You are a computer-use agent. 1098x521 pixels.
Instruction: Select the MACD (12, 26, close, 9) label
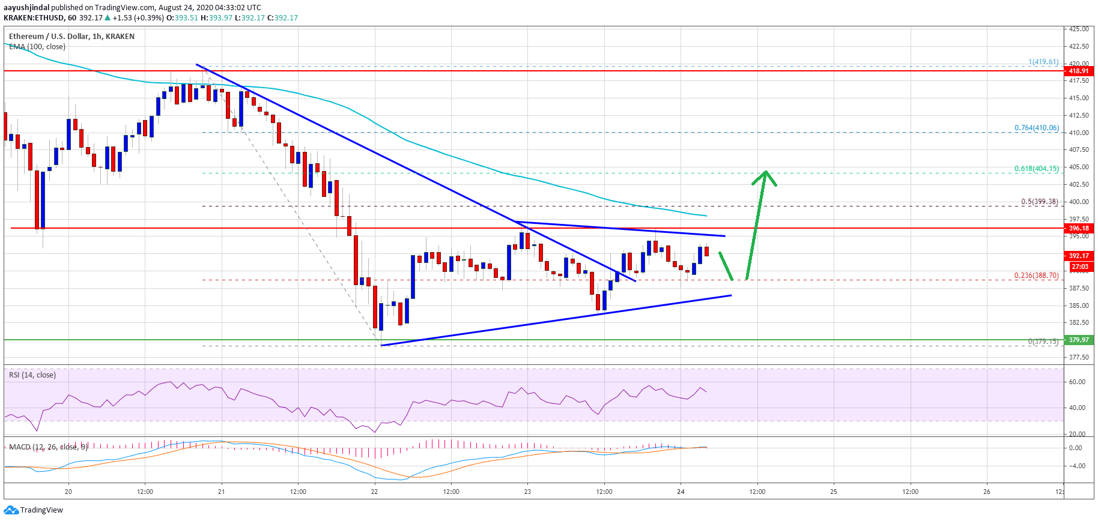point(48,447)
